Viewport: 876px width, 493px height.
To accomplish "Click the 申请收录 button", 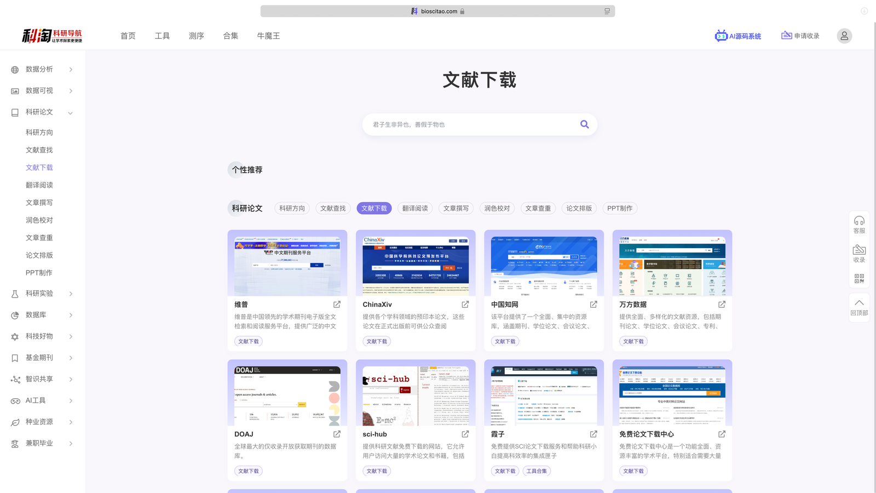I will tap(800, 36).
